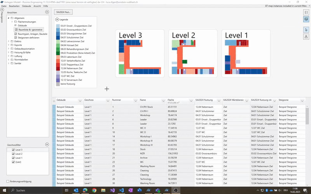Viewport: 311px width, 194px height.
Task: Click the 04.01 Schulzimmer Ziel color swatch
Action: 58,37
